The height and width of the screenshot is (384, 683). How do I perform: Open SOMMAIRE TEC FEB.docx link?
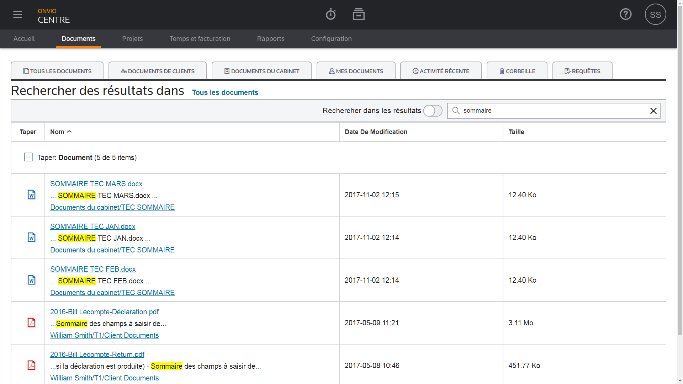pyautogui.click(x=93, y=269)
